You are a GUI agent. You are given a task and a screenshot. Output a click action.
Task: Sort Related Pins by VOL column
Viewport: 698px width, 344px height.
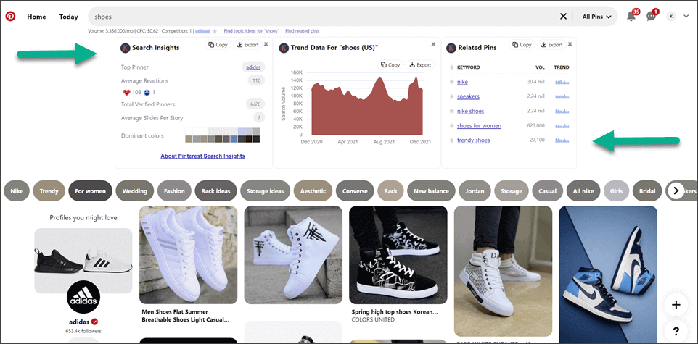(x=540, y=67)
